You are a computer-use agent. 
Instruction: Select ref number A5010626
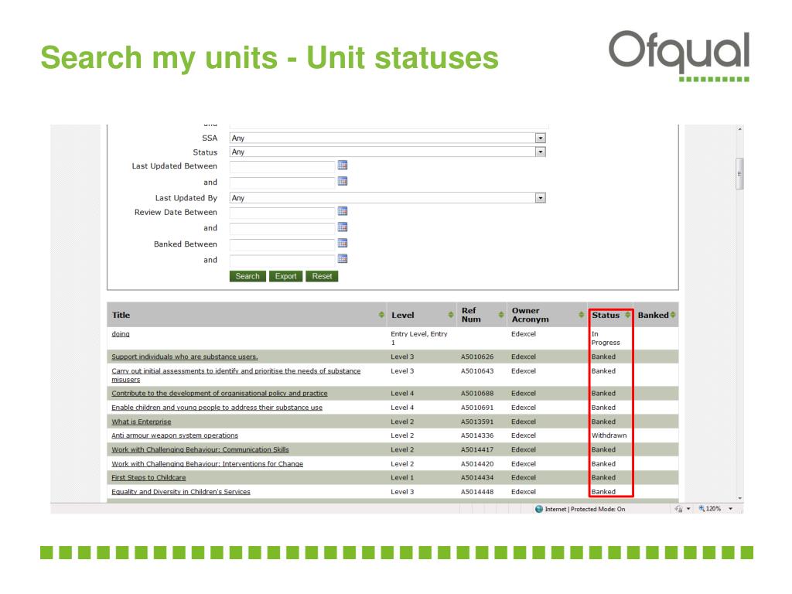(x=476, y=357)
